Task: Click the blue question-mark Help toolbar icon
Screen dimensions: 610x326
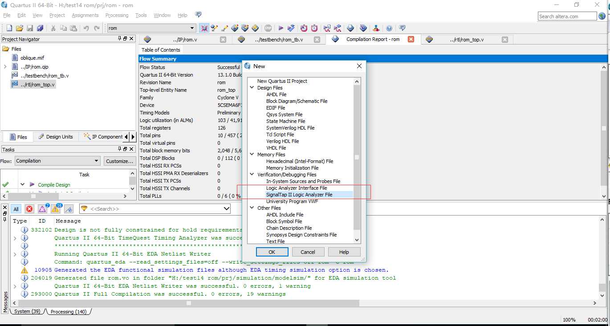Action: click(x=389, y=28)
